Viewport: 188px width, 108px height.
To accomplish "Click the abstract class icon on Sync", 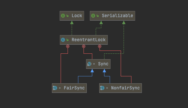I will coord(89,64).
